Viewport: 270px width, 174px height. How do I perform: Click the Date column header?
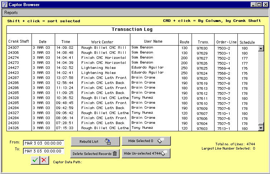click(43, 42)
